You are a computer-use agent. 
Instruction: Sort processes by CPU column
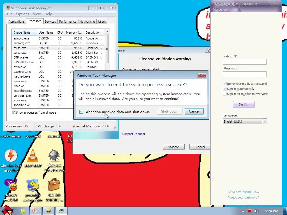coord(60,32)
